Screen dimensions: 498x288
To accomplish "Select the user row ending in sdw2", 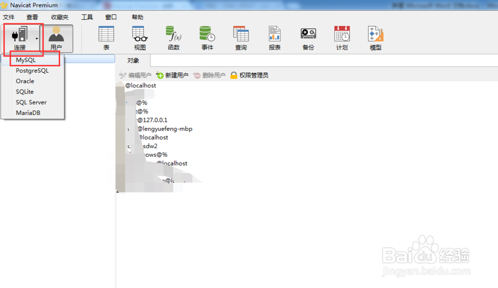I will [150, 146].
